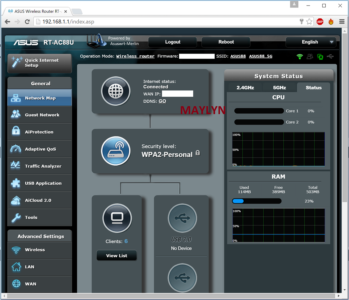Click the USB status icon in header

[x=330, y=57]
